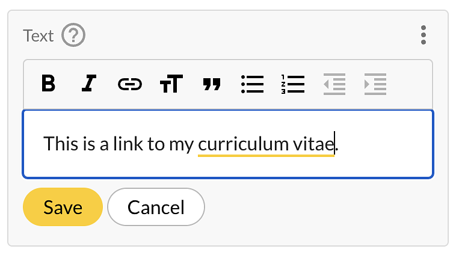The image size is (456, 255).
Task: Click the underlined "curriculum vitae" link text
Action: pyautogui.click(x=266, y=144)
